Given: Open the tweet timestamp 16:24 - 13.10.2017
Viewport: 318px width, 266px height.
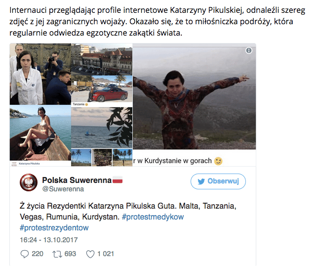Looking at the screenshot, I should (x=49, y=240).
